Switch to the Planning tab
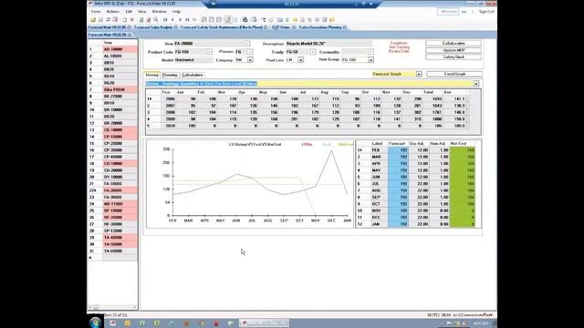 click(170, 75)
